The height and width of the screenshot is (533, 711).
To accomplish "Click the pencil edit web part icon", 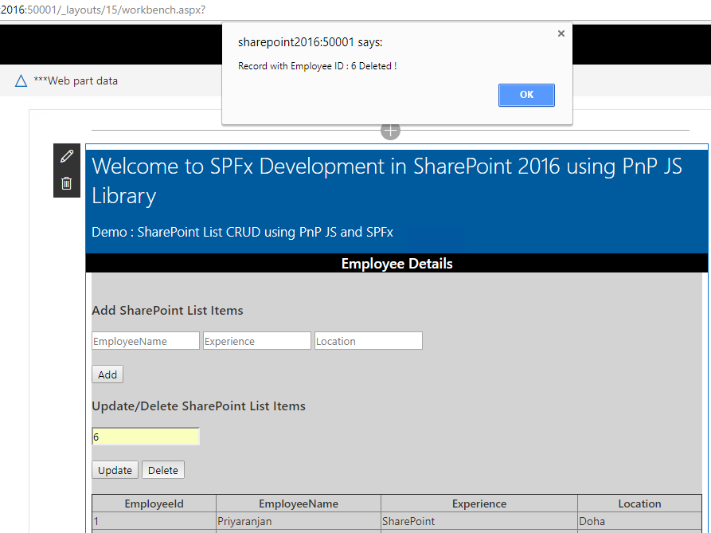I will pyautogui.click(x=67, y=156).
